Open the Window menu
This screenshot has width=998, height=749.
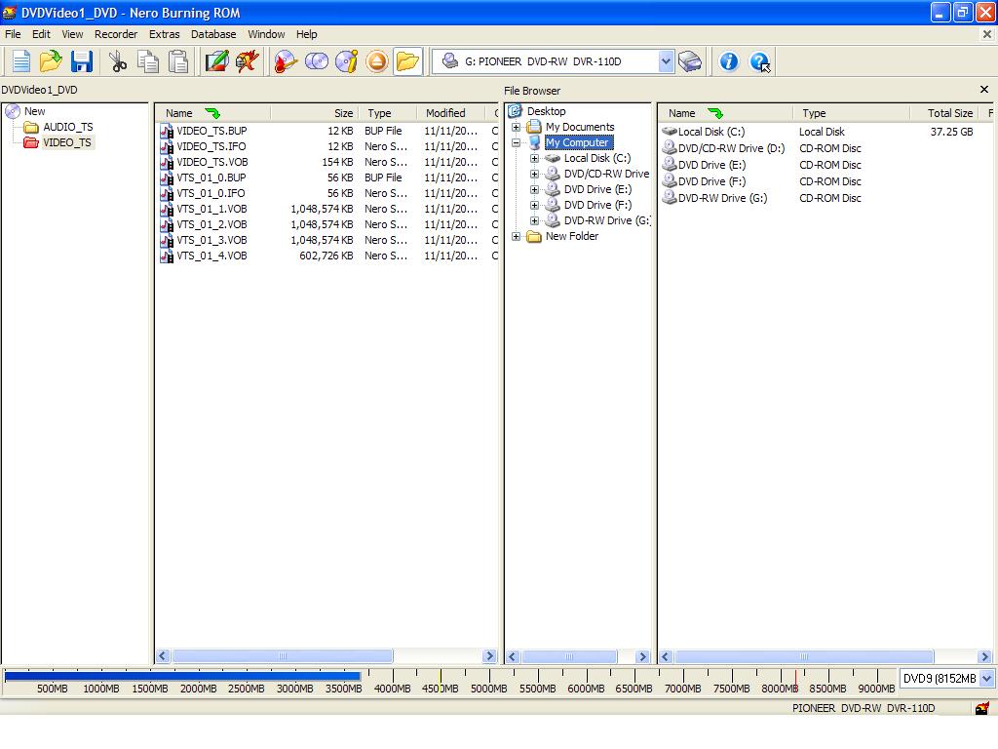point(266,34)
